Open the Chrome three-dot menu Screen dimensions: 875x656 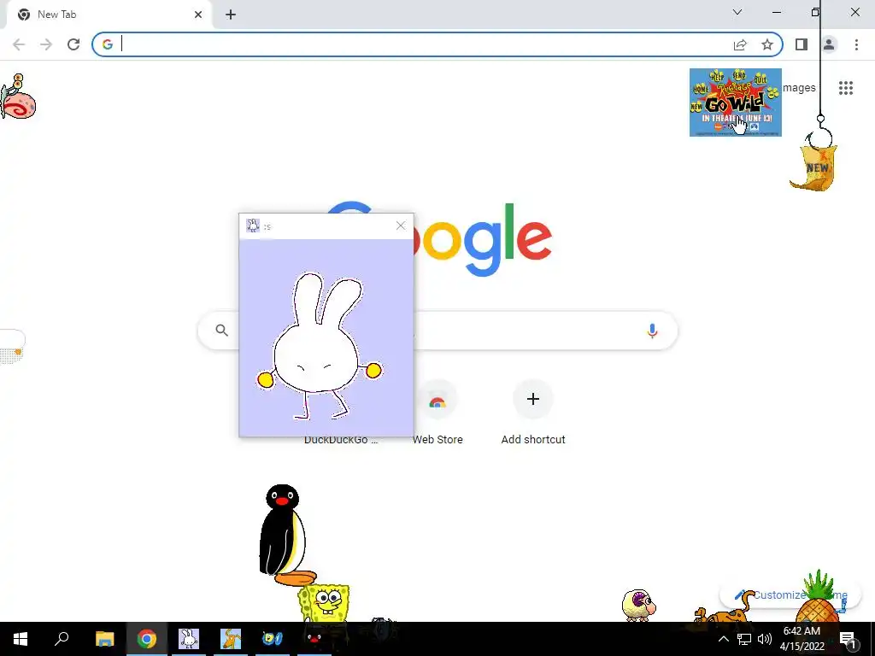[856, 44]
